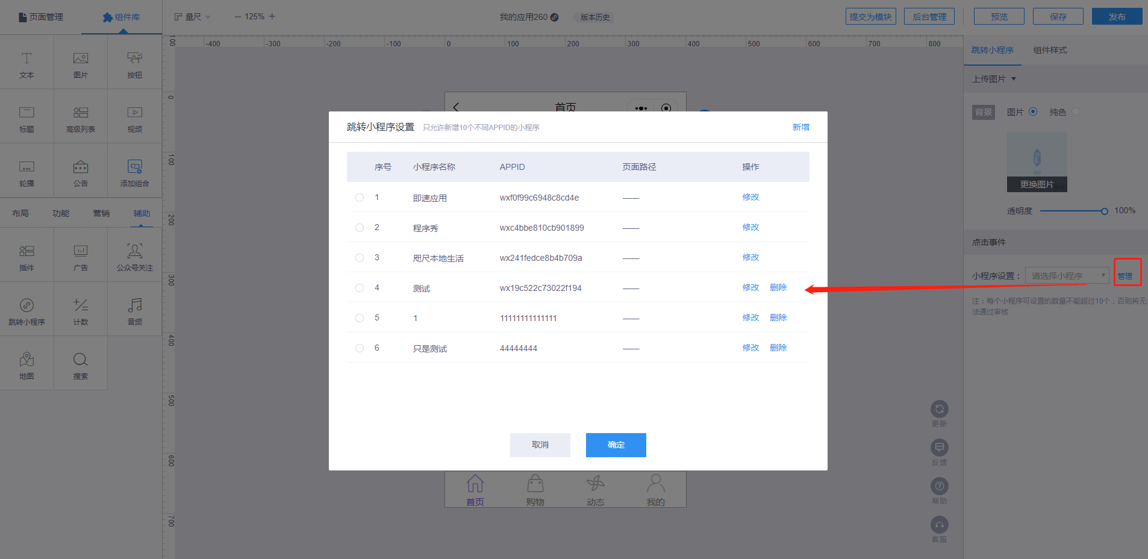Open the 辅助 category tab
Image resolution: width=1148 pixels, height=559 pixels.
142,213
